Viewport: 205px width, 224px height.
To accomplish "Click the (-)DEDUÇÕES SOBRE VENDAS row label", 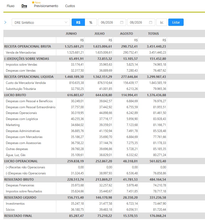I will 27,59.
